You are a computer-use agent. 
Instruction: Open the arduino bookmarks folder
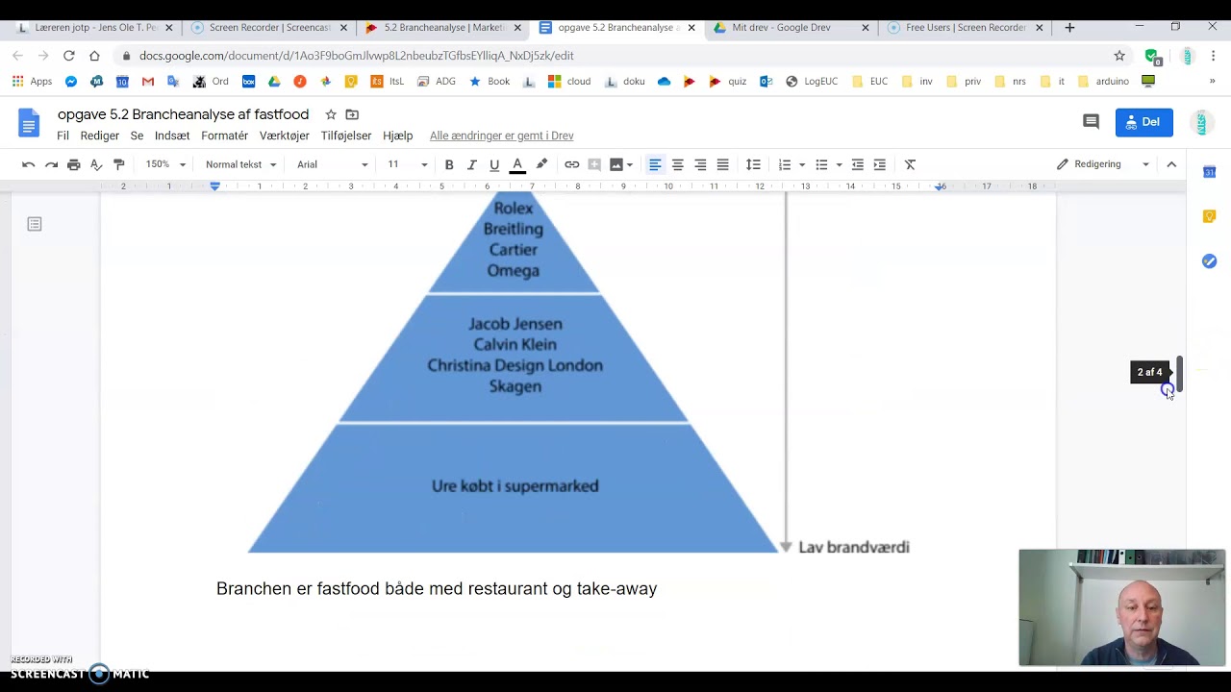(x=1103, y=82)
